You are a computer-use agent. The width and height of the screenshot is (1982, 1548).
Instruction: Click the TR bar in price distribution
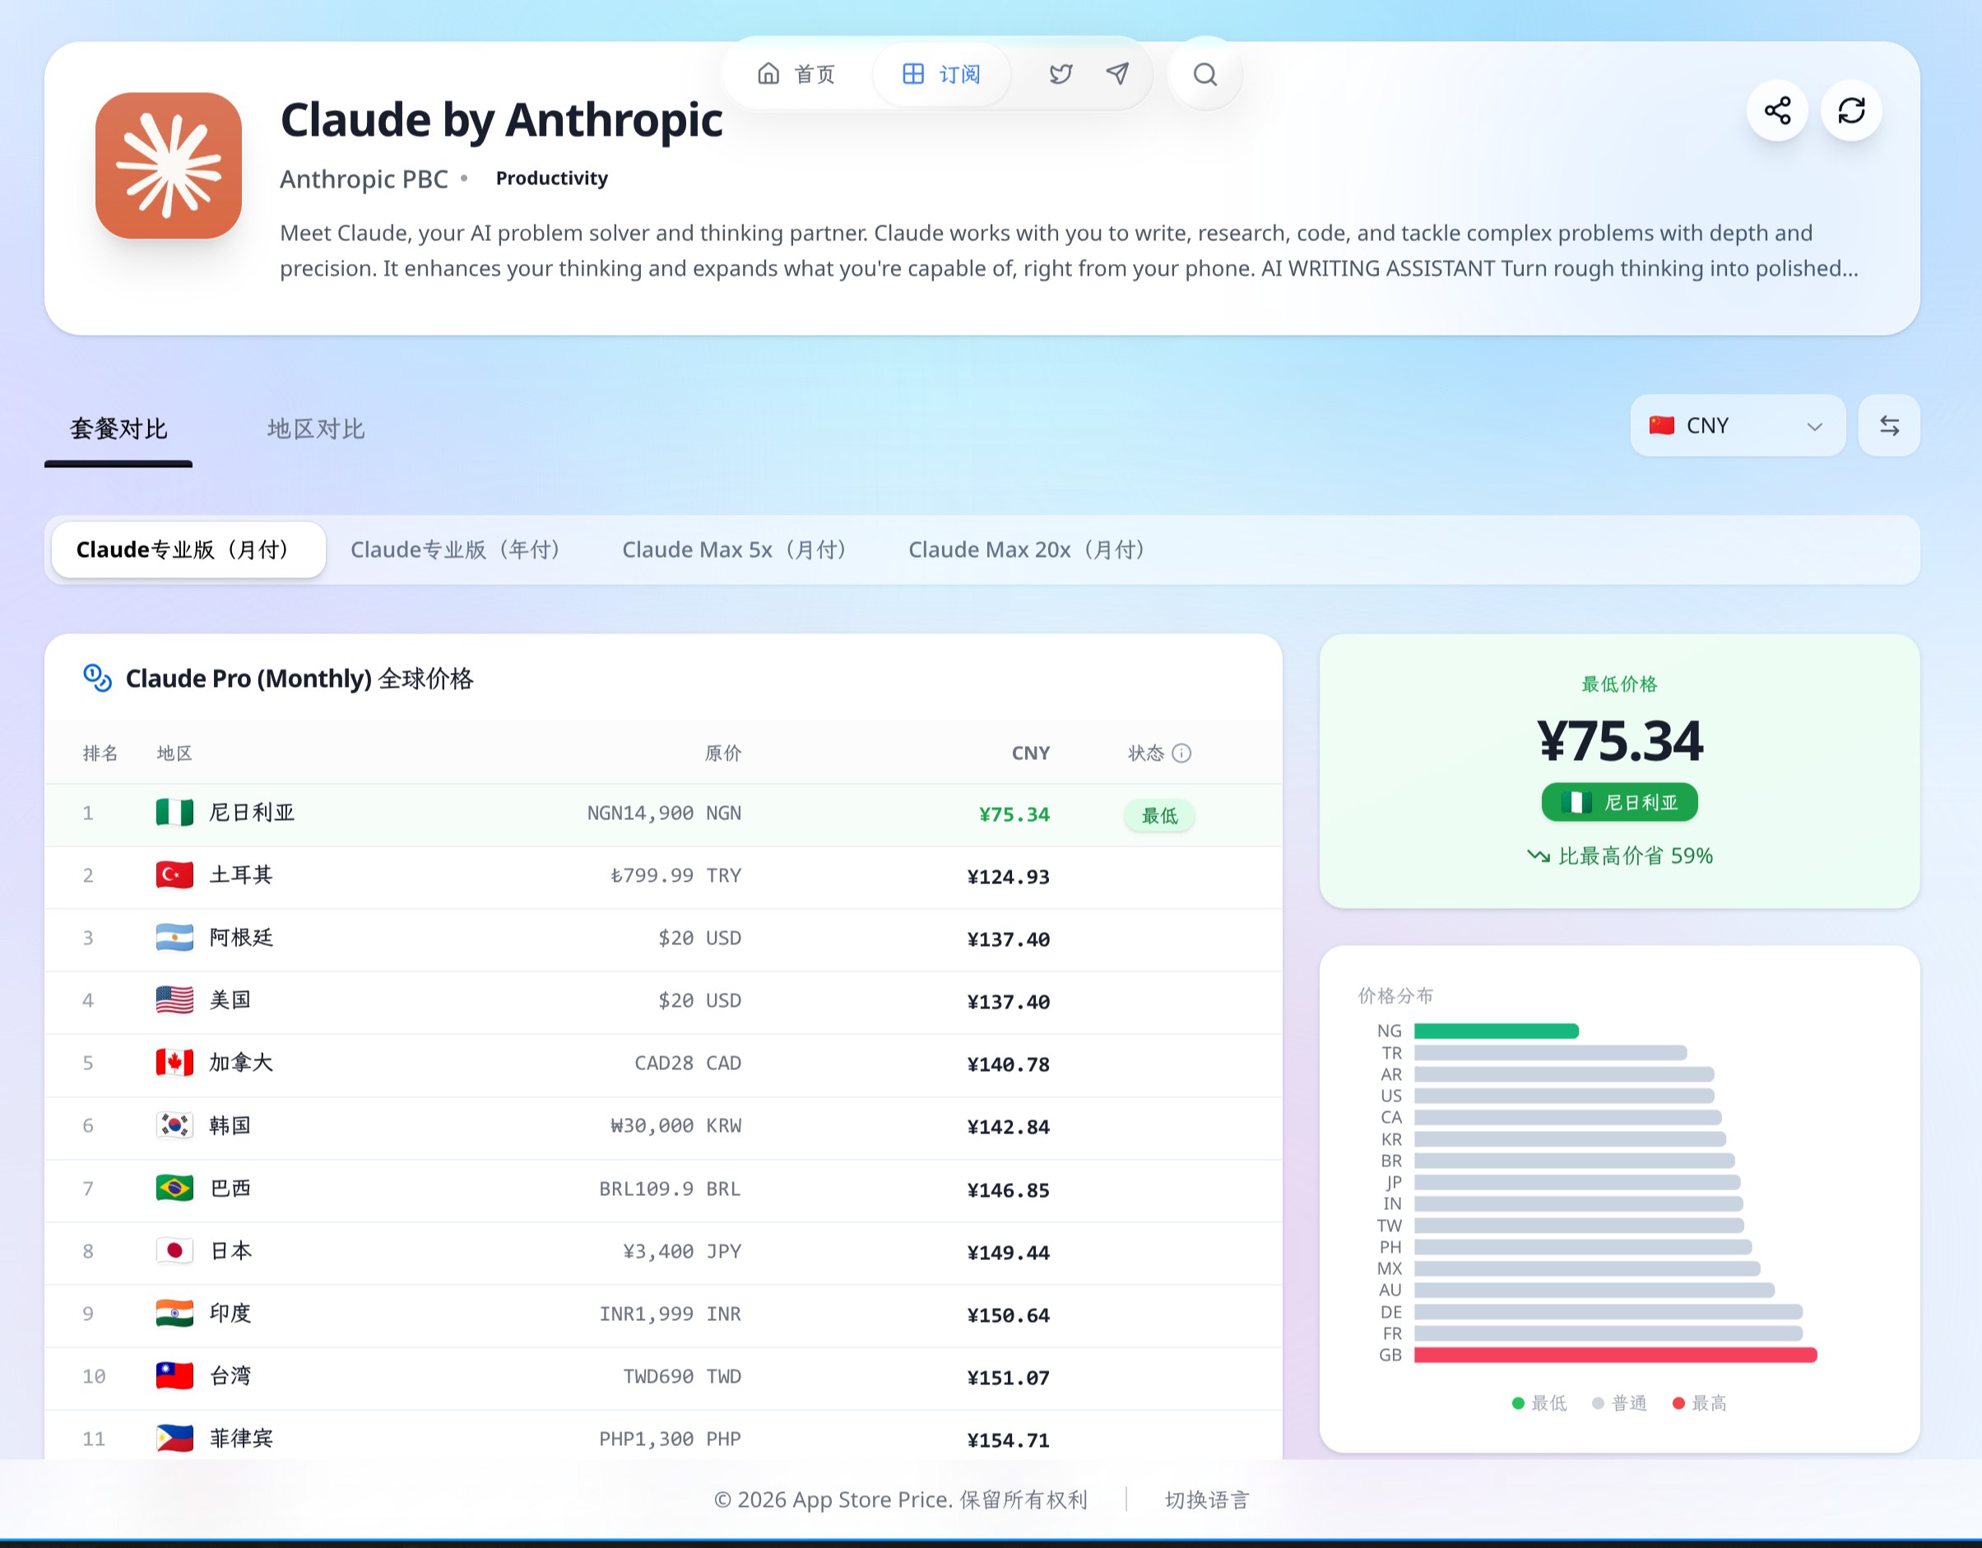(x=1550, y=1053)
